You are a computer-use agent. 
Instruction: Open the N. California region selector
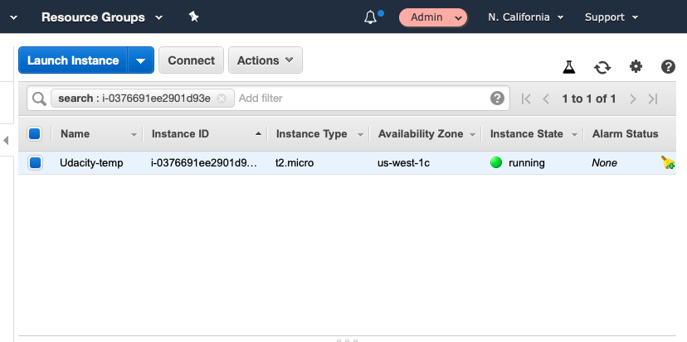(x=526, y=17)
